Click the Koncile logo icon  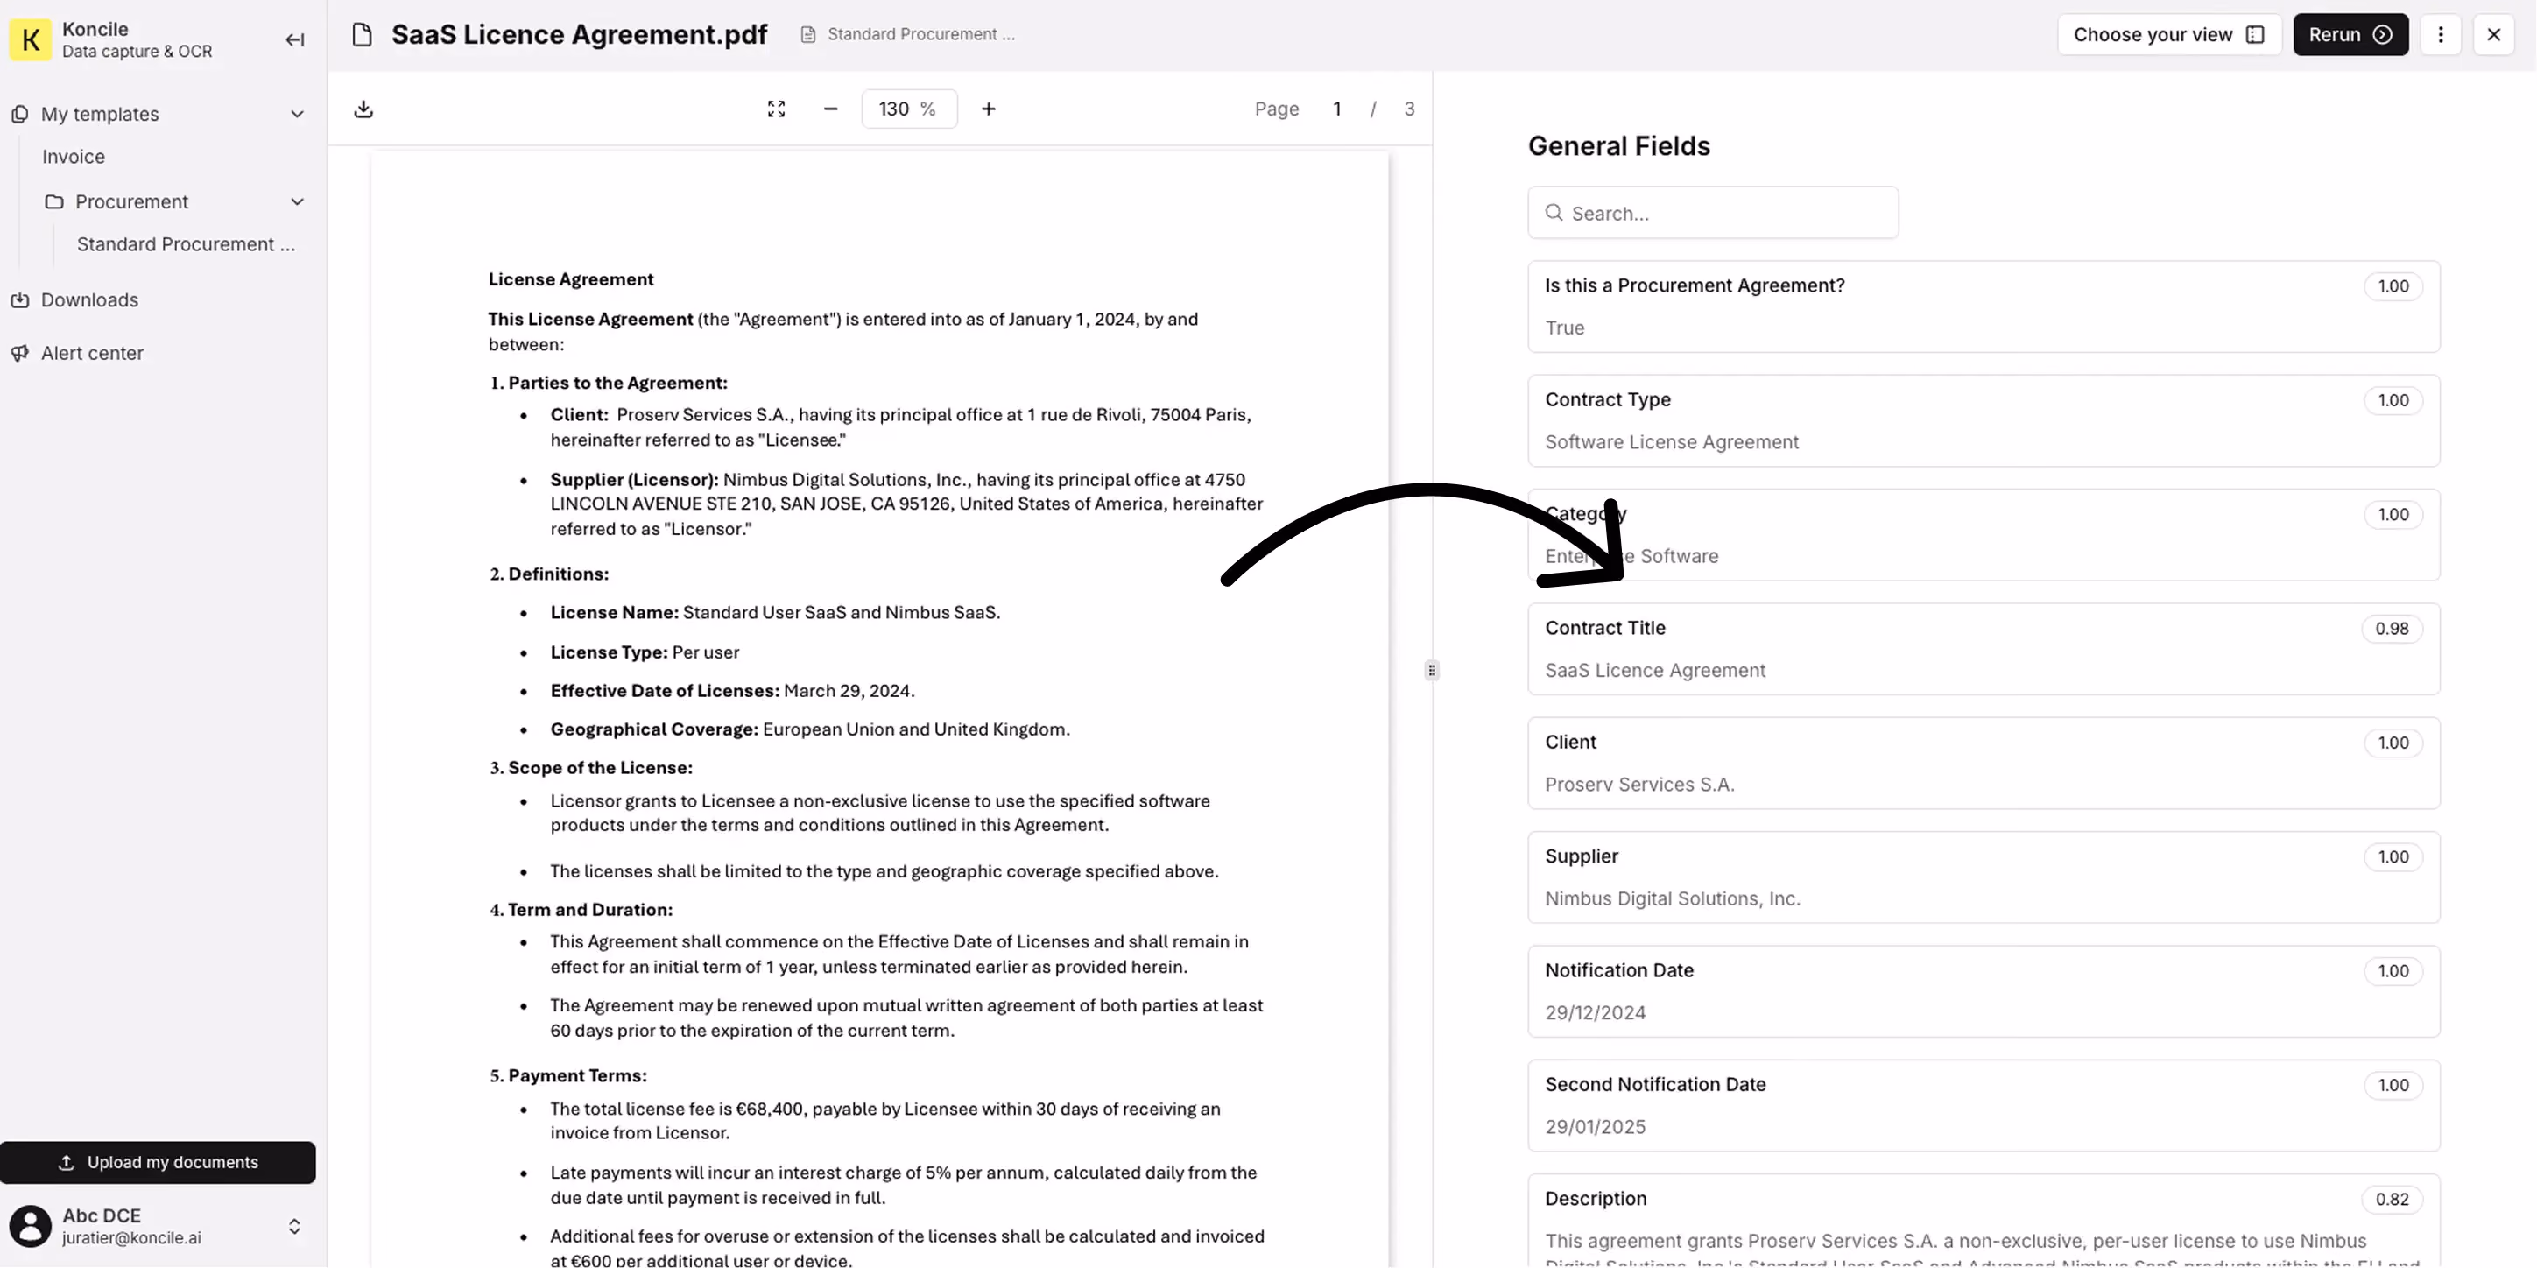tap(31, 39)
